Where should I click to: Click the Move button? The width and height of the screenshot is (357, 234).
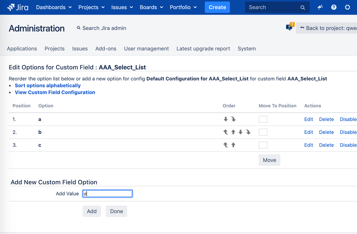coord(269,160)
